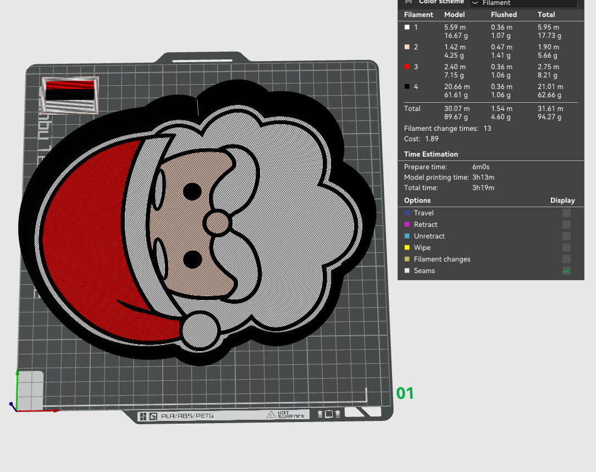
Task: Click the Model printing time 3h13m value
Action: point(483,177)
